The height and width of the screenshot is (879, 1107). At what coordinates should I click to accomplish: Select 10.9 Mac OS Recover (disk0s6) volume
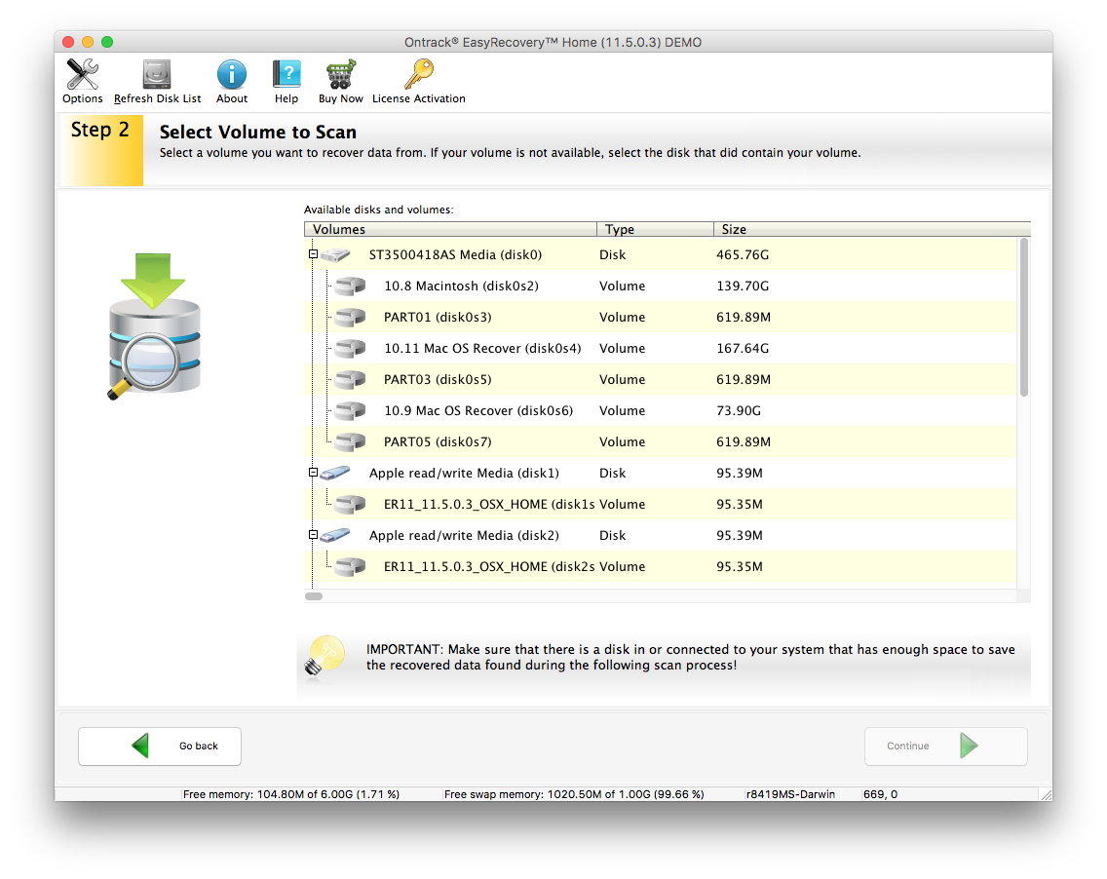point(660,410)
